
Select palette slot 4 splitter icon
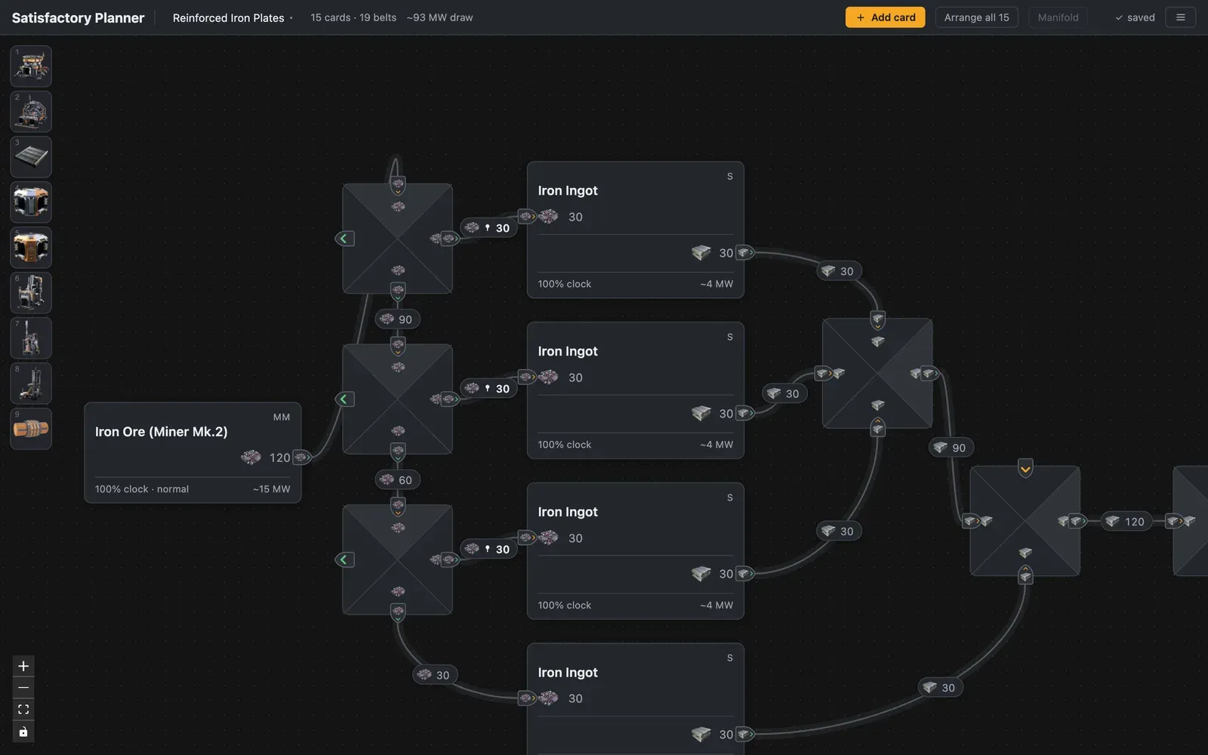[31, 202]
